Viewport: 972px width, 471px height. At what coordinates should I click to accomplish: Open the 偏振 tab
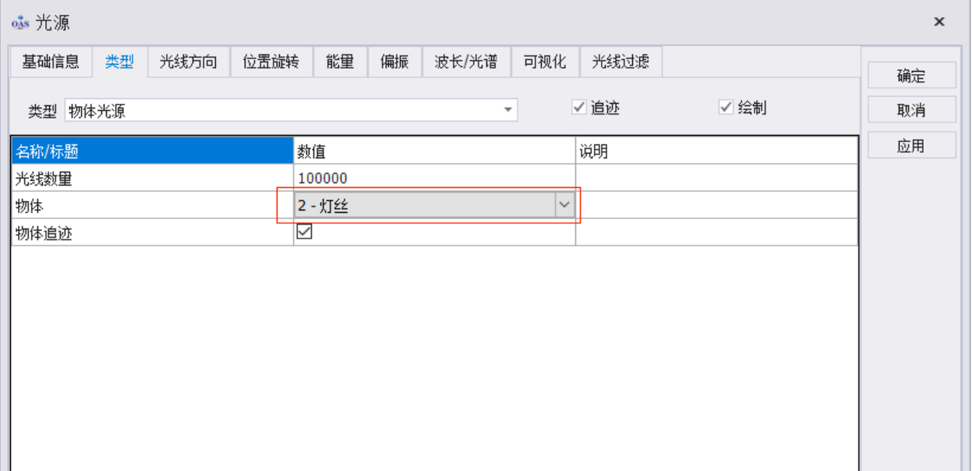click(394, 62)
